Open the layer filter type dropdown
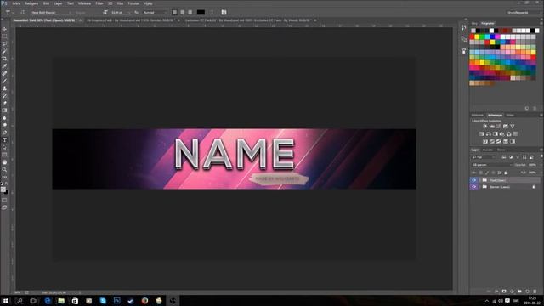 click(484, 157)
